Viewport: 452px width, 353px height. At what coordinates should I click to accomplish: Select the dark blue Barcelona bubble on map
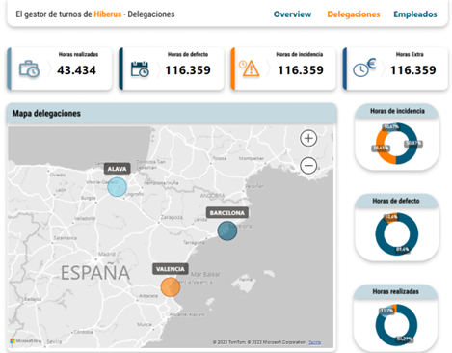click(x=227, y=231)
